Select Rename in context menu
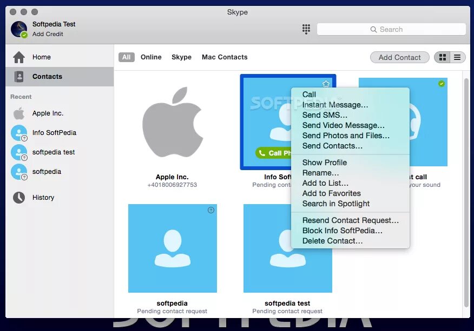474x331 pixels. point(351,173)
